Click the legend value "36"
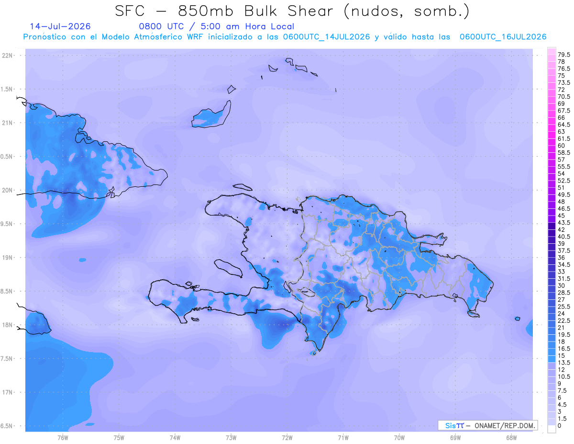The image size is (574, 444). pos(562,258)
